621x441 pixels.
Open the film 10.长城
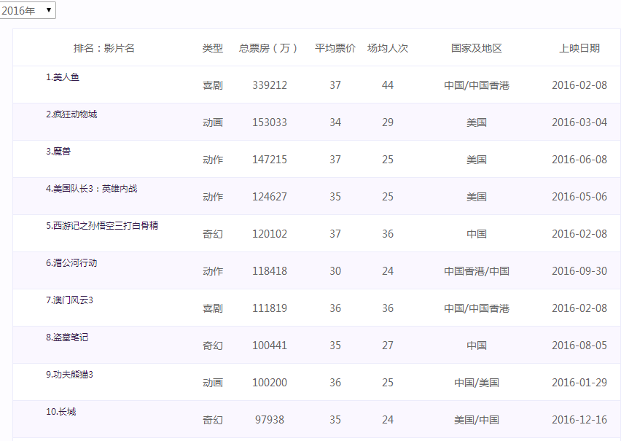coord(61,412)
